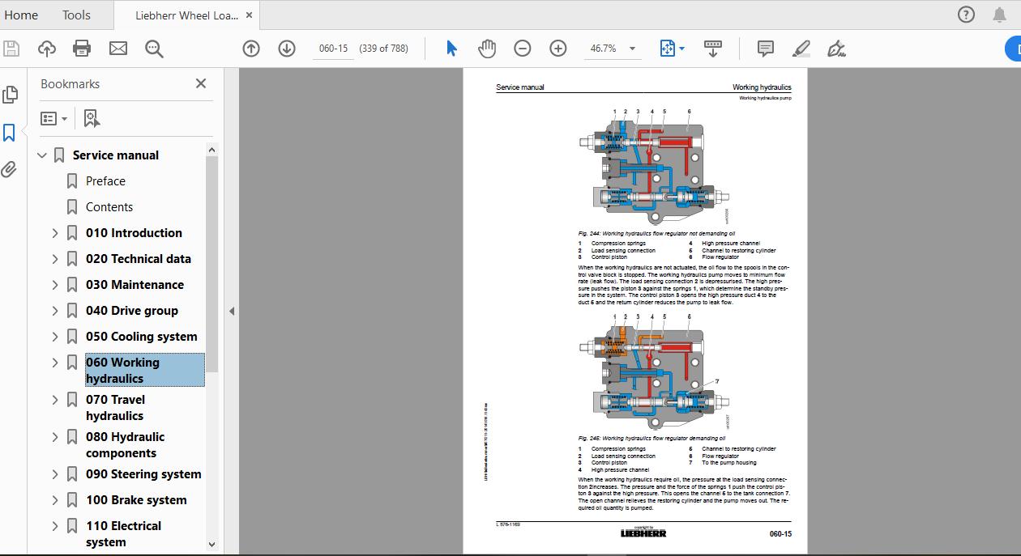
Task: Switch to the Home tab
Action: [21, 15]
